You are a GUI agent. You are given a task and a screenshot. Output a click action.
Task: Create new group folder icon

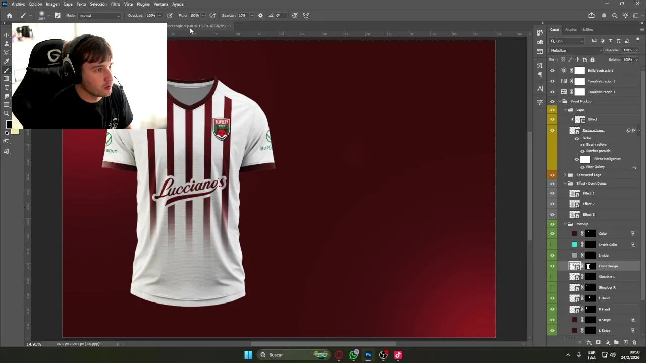616,342
